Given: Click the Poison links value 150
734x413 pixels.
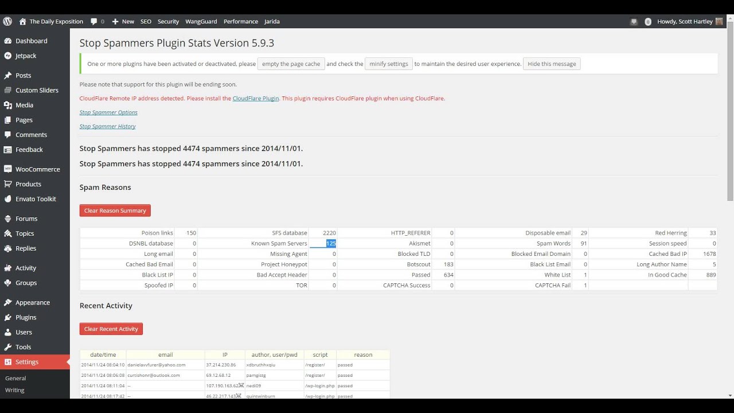Looking at the screenshot, I should 191,233.
